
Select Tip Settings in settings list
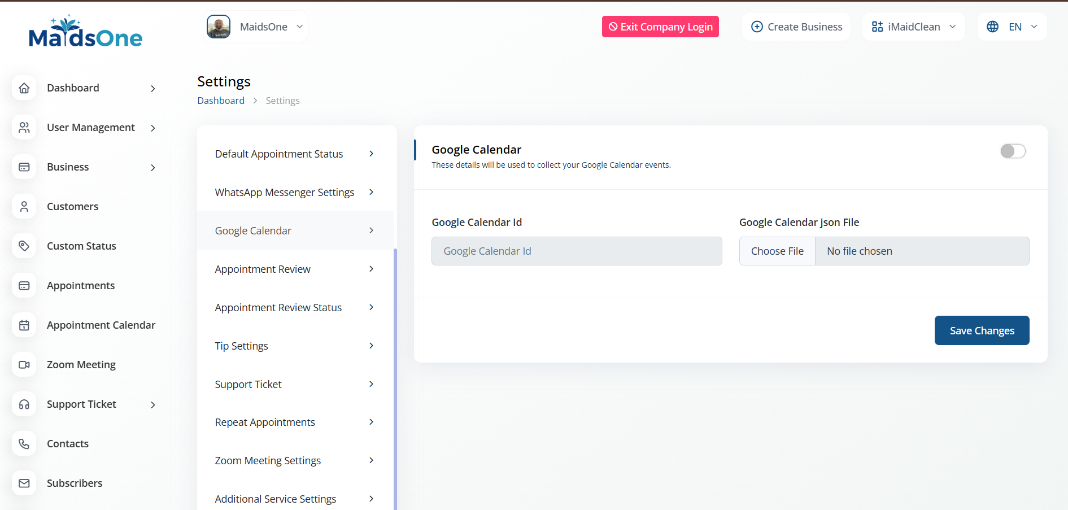[294, 346]
